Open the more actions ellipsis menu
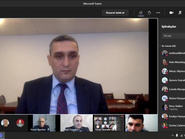 coord(158,13)
